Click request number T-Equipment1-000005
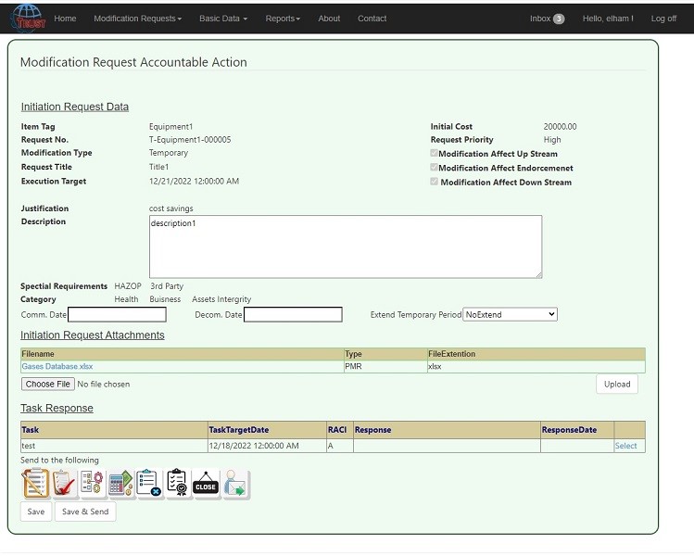 [x=190, y=139]
